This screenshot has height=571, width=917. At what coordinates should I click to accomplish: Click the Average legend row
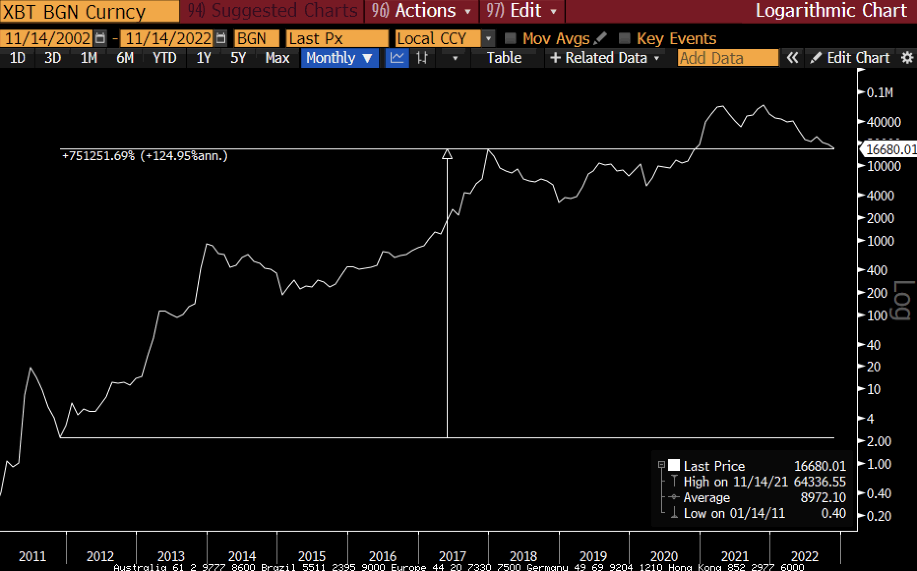757,497
